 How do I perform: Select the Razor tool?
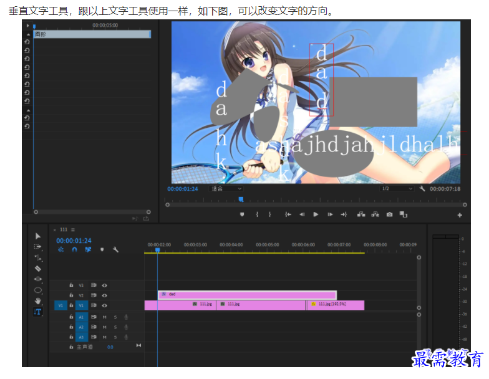point(37,268)
